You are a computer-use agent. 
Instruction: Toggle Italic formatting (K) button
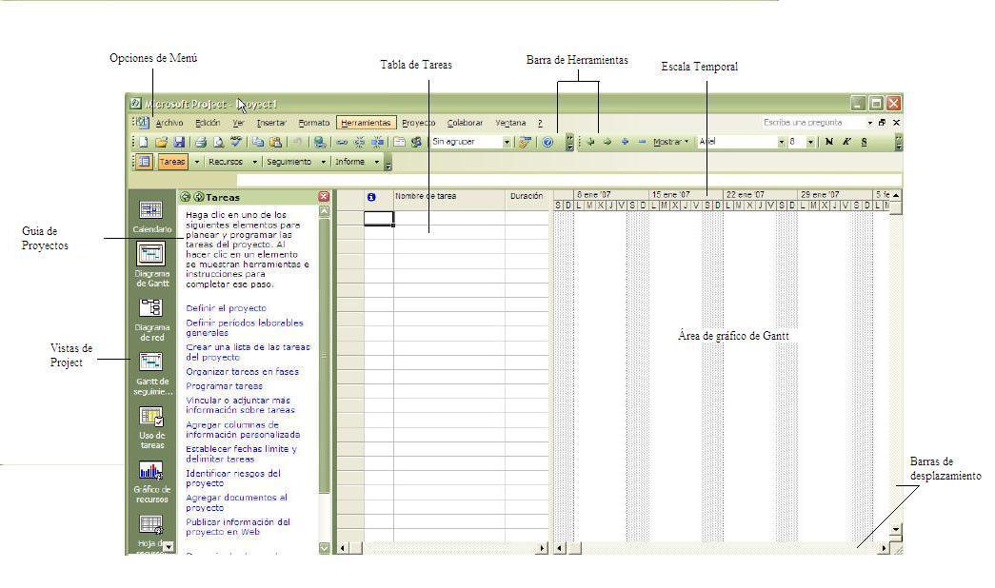(846, 142)
